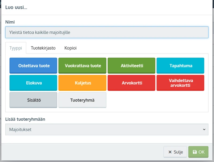Screen dimensions: 214x162
Task: Select the Vaihdettava arvokortti type
Action: point(180,83)
